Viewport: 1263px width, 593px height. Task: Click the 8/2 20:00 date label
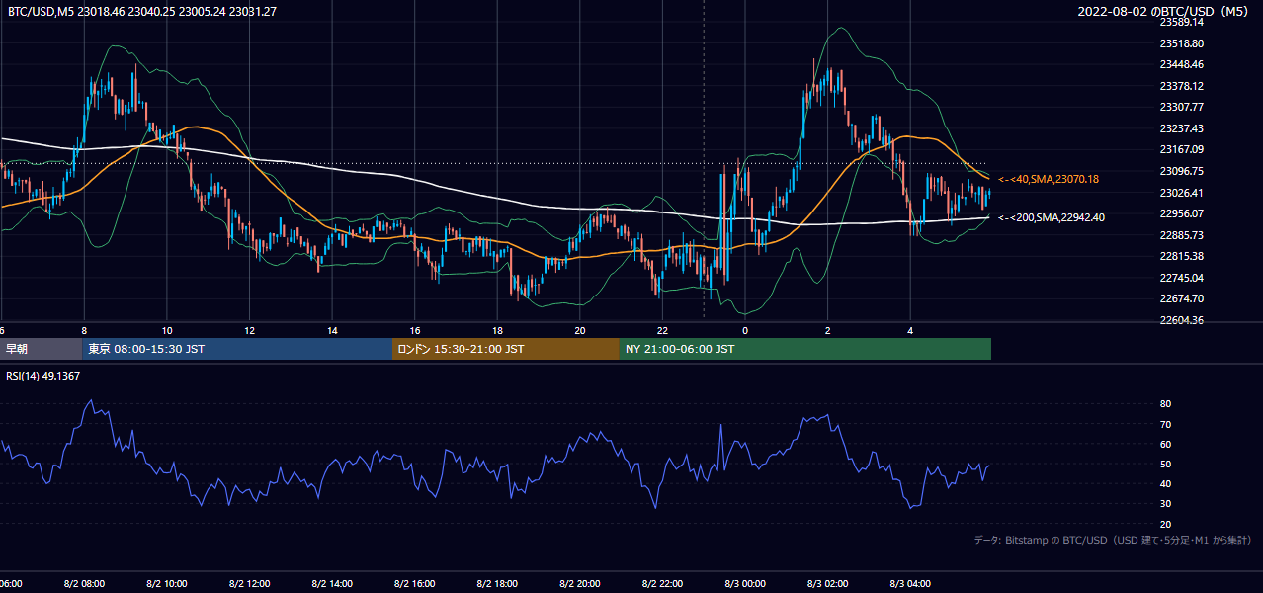pos(580,584)
